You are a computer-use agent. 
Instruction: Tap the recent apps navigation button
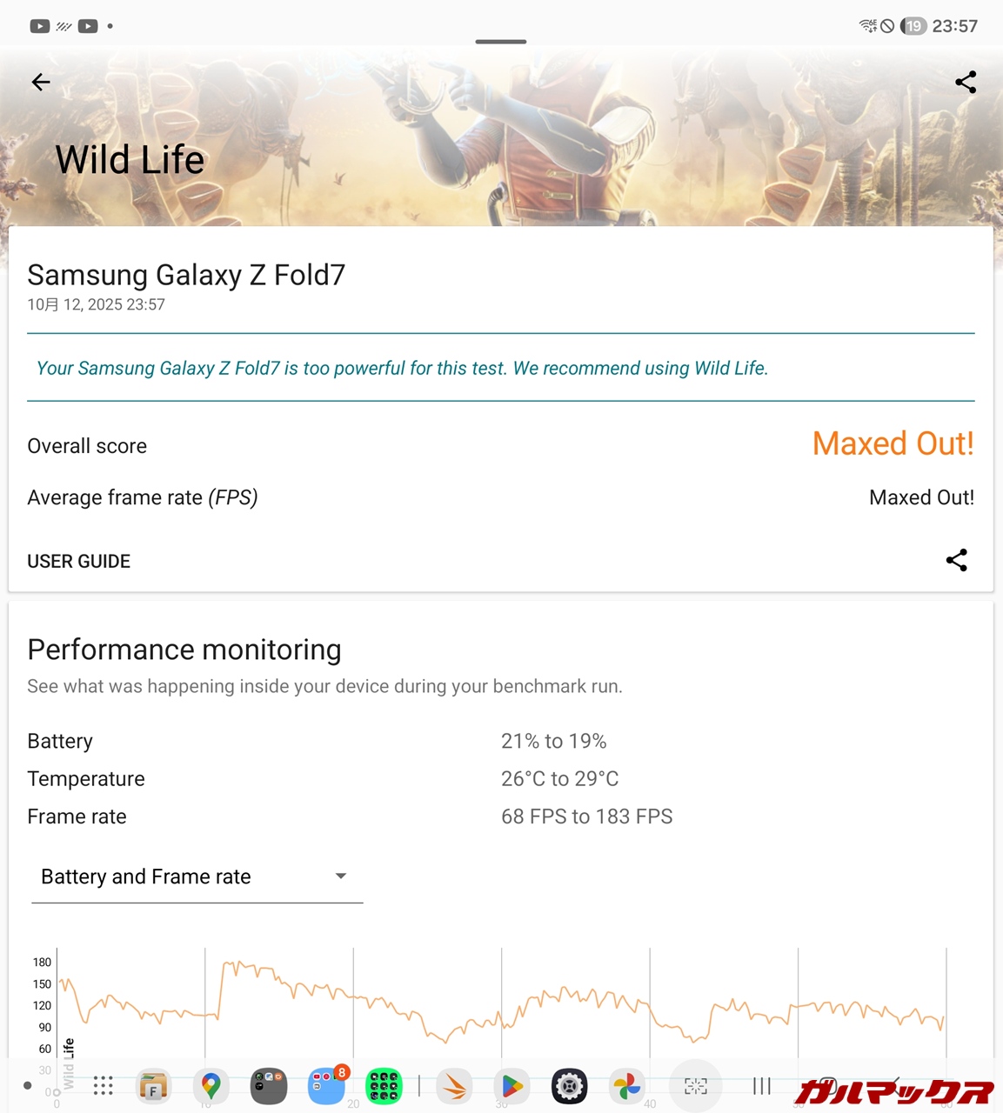762,1086
